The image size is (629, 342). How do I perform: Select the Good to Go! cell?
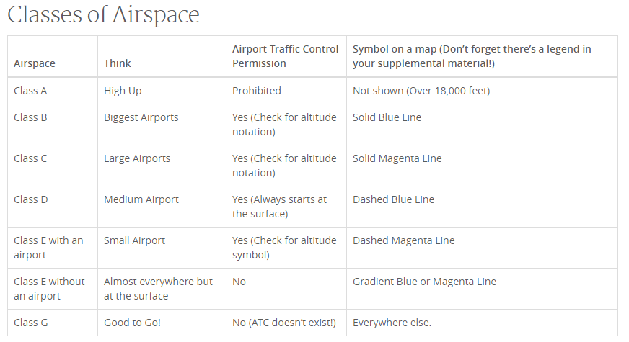click(162, 323)
